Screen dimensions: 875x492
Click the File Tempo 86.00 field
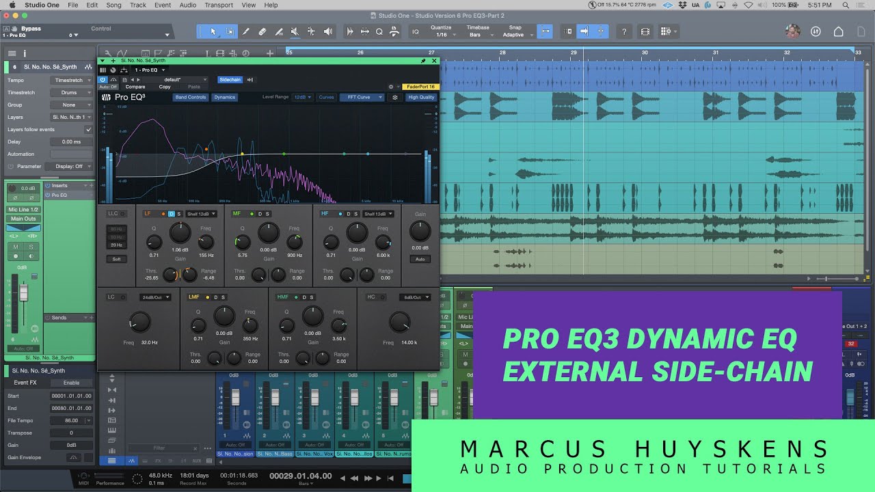[71, 420]
